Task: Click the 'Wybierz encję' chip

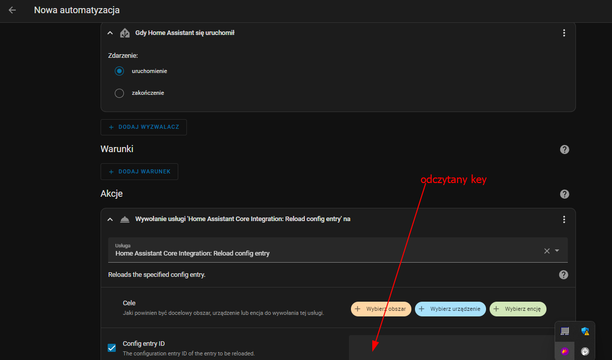Action: click(x=518, y=309)
